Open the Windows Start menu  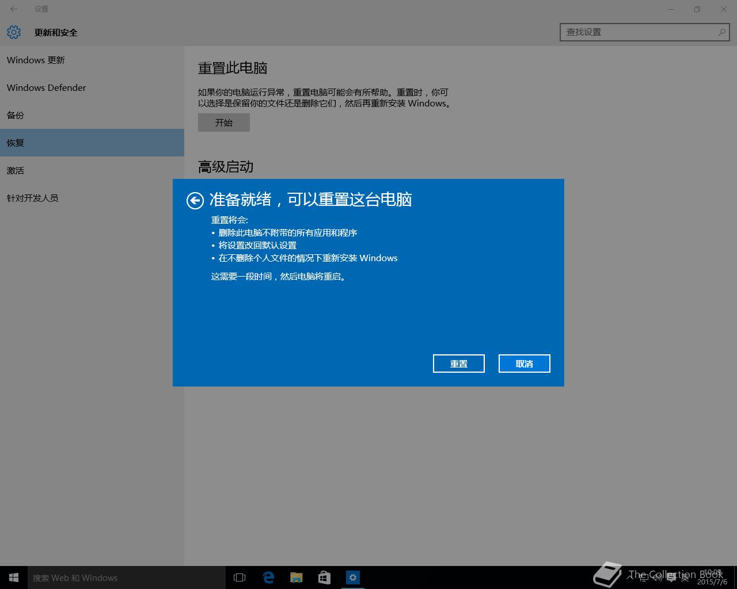pyautogui.click(x=14, y=577)
